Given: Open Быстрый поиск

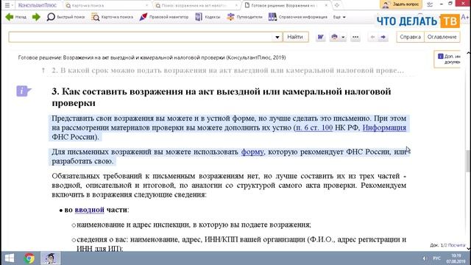Looking at the screenshot, I should [x=65, y=17].
